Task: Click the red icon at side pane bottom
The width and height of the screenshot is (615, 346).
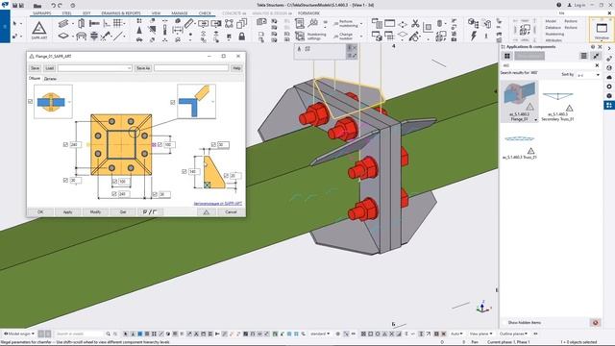Action: (596, 323)
